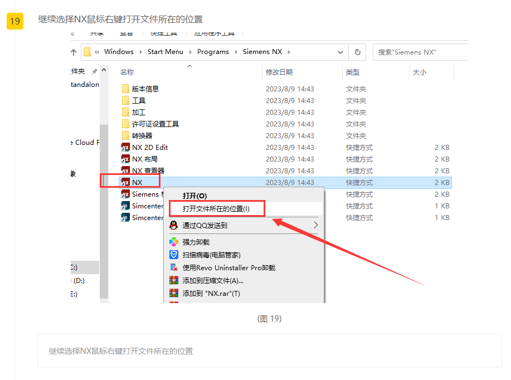
Task: Select the 许可证设置工具 folder icon
Action: coord(125,124)
